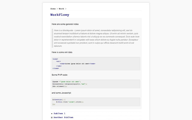
Task: Click the $(this).find("lorem") code line
Action: coord(70,102)
